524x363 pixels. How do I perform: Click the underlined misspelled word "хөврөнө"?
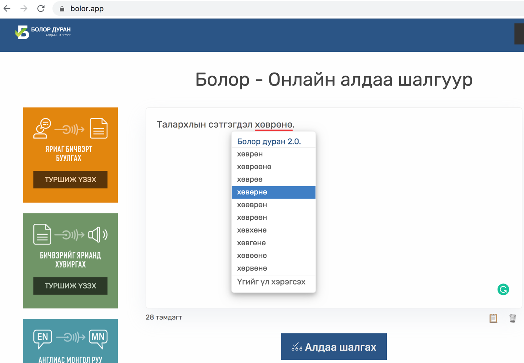click(273, 125)
